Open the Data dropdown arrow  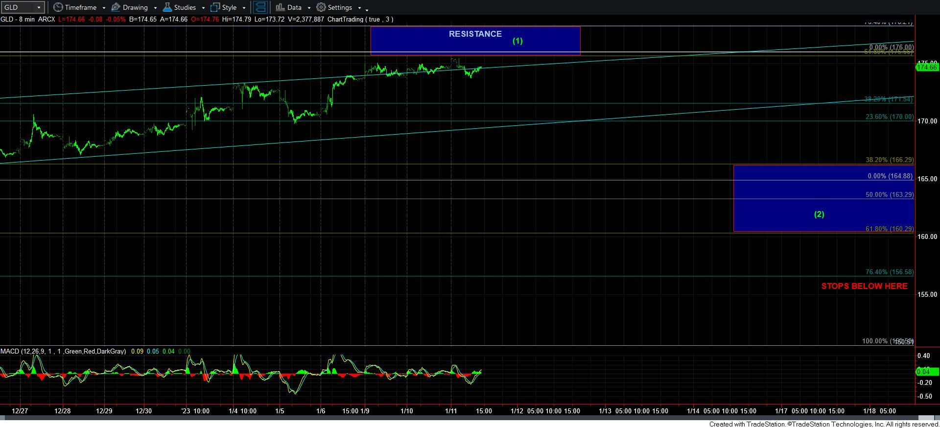coord(309,8)
